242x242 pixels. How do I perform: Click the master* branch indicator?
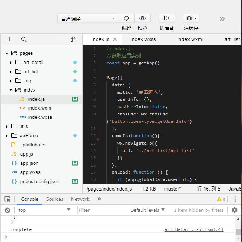(172, 189)
